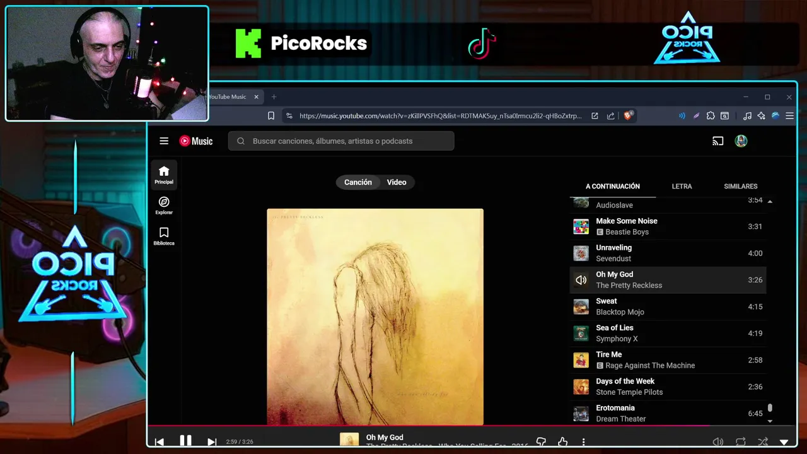
Task: Open the account avatar menu
Action: (x=741, y=141)
